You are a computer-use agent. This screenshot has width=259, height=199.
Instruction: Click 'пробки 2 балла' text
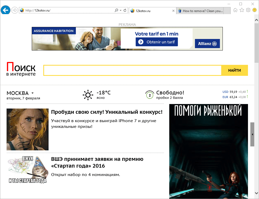[x=170, y=98]
